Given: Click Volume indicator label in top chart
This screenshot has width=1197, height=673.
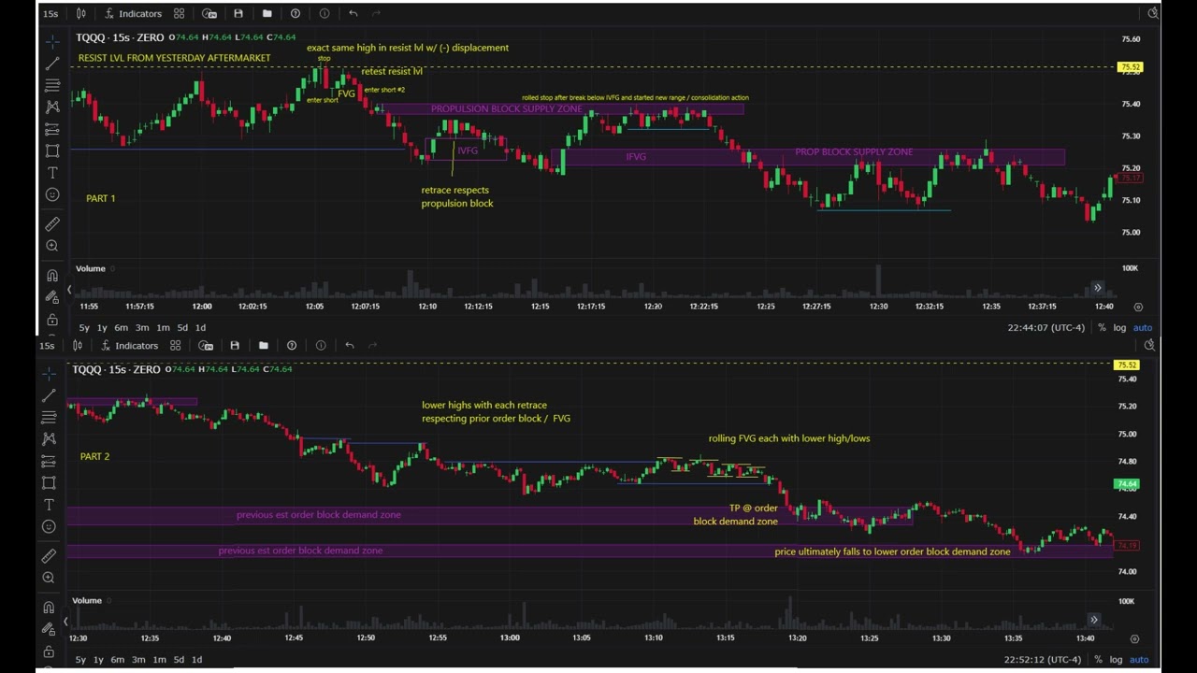Looking at the screenshot, I should point(91,268).
